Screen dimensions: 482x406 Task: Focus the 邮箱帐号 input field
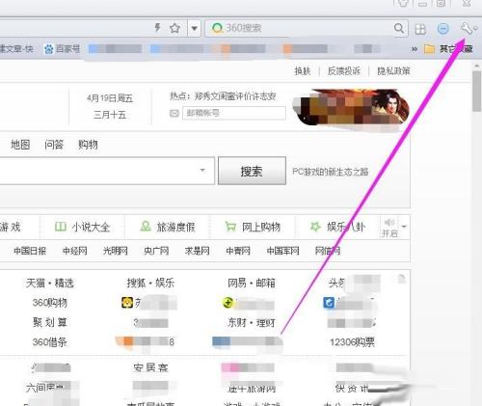pos(234,113)
